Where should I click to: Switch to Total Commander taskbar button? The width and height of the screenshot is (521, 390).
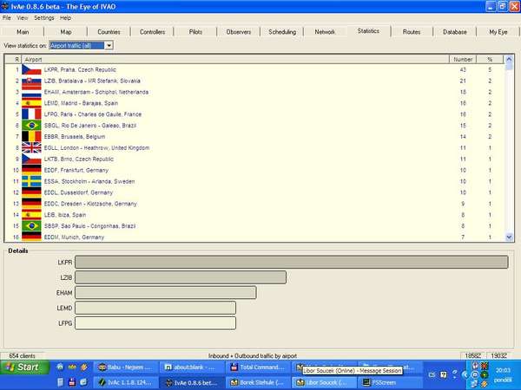point(258,367)
